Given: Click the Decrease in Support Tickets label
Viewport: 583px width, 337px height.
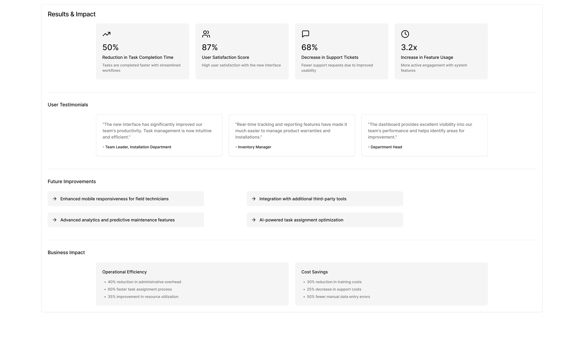Looking at the screenshot, I should pyautogui.click(x=330, y=57).
